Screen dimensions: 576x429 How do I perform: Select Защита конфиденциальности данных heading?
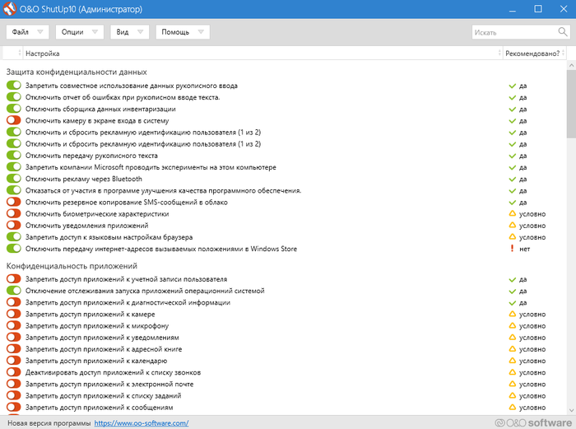click(77, 72)
